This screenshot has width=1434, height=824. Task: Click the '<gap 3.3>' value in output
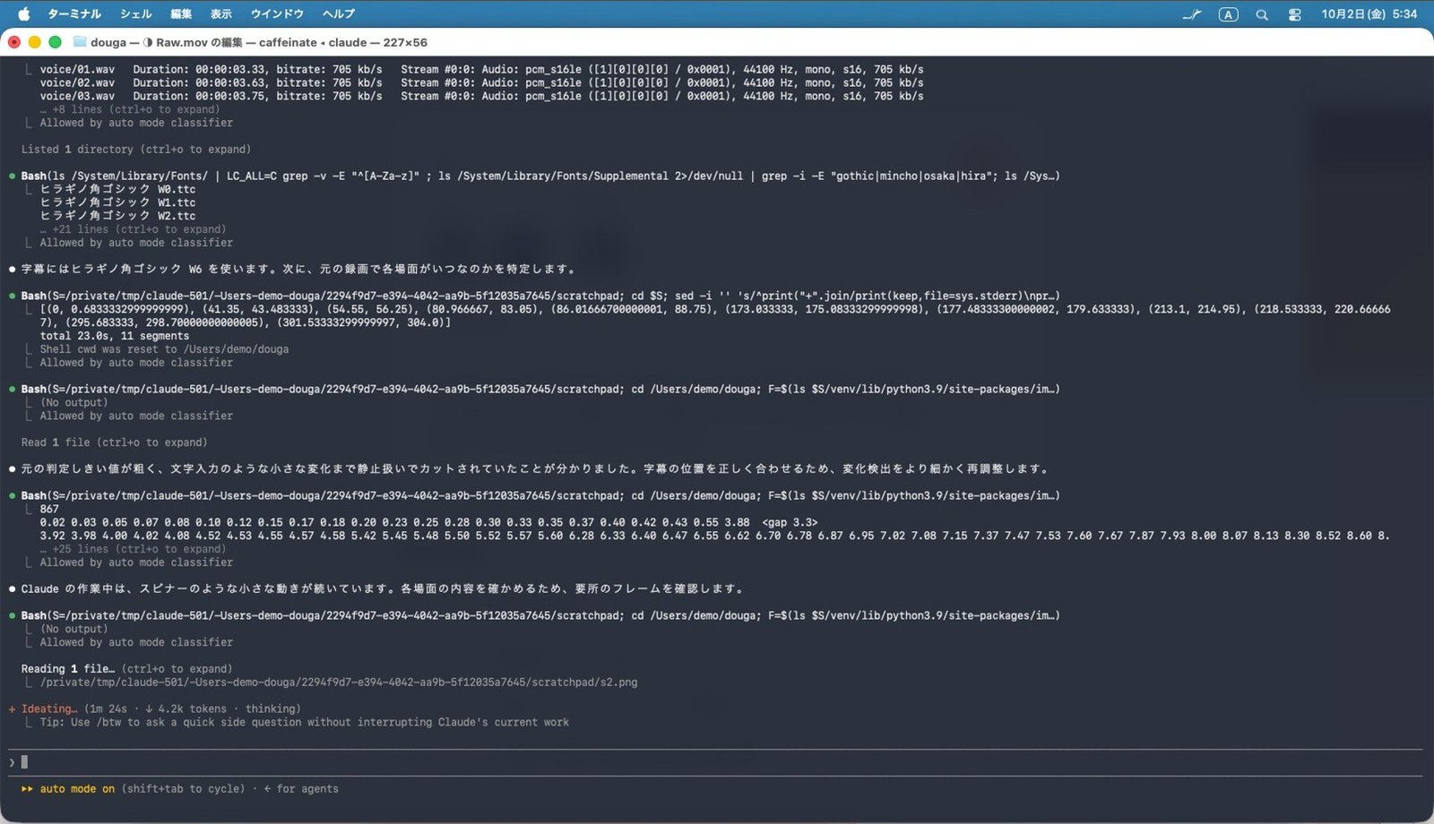pyautogui.click(x=790, y=522)
